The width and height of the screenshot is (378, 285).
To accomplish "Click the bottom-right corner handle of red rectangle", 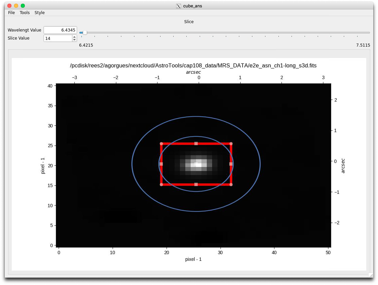I will tap(231, 184).
